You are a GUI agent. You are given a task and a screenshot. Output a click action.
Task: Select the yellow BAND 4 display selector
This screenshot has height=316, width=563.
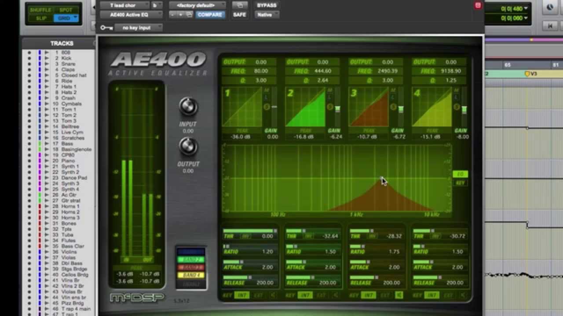coord(191,275)
